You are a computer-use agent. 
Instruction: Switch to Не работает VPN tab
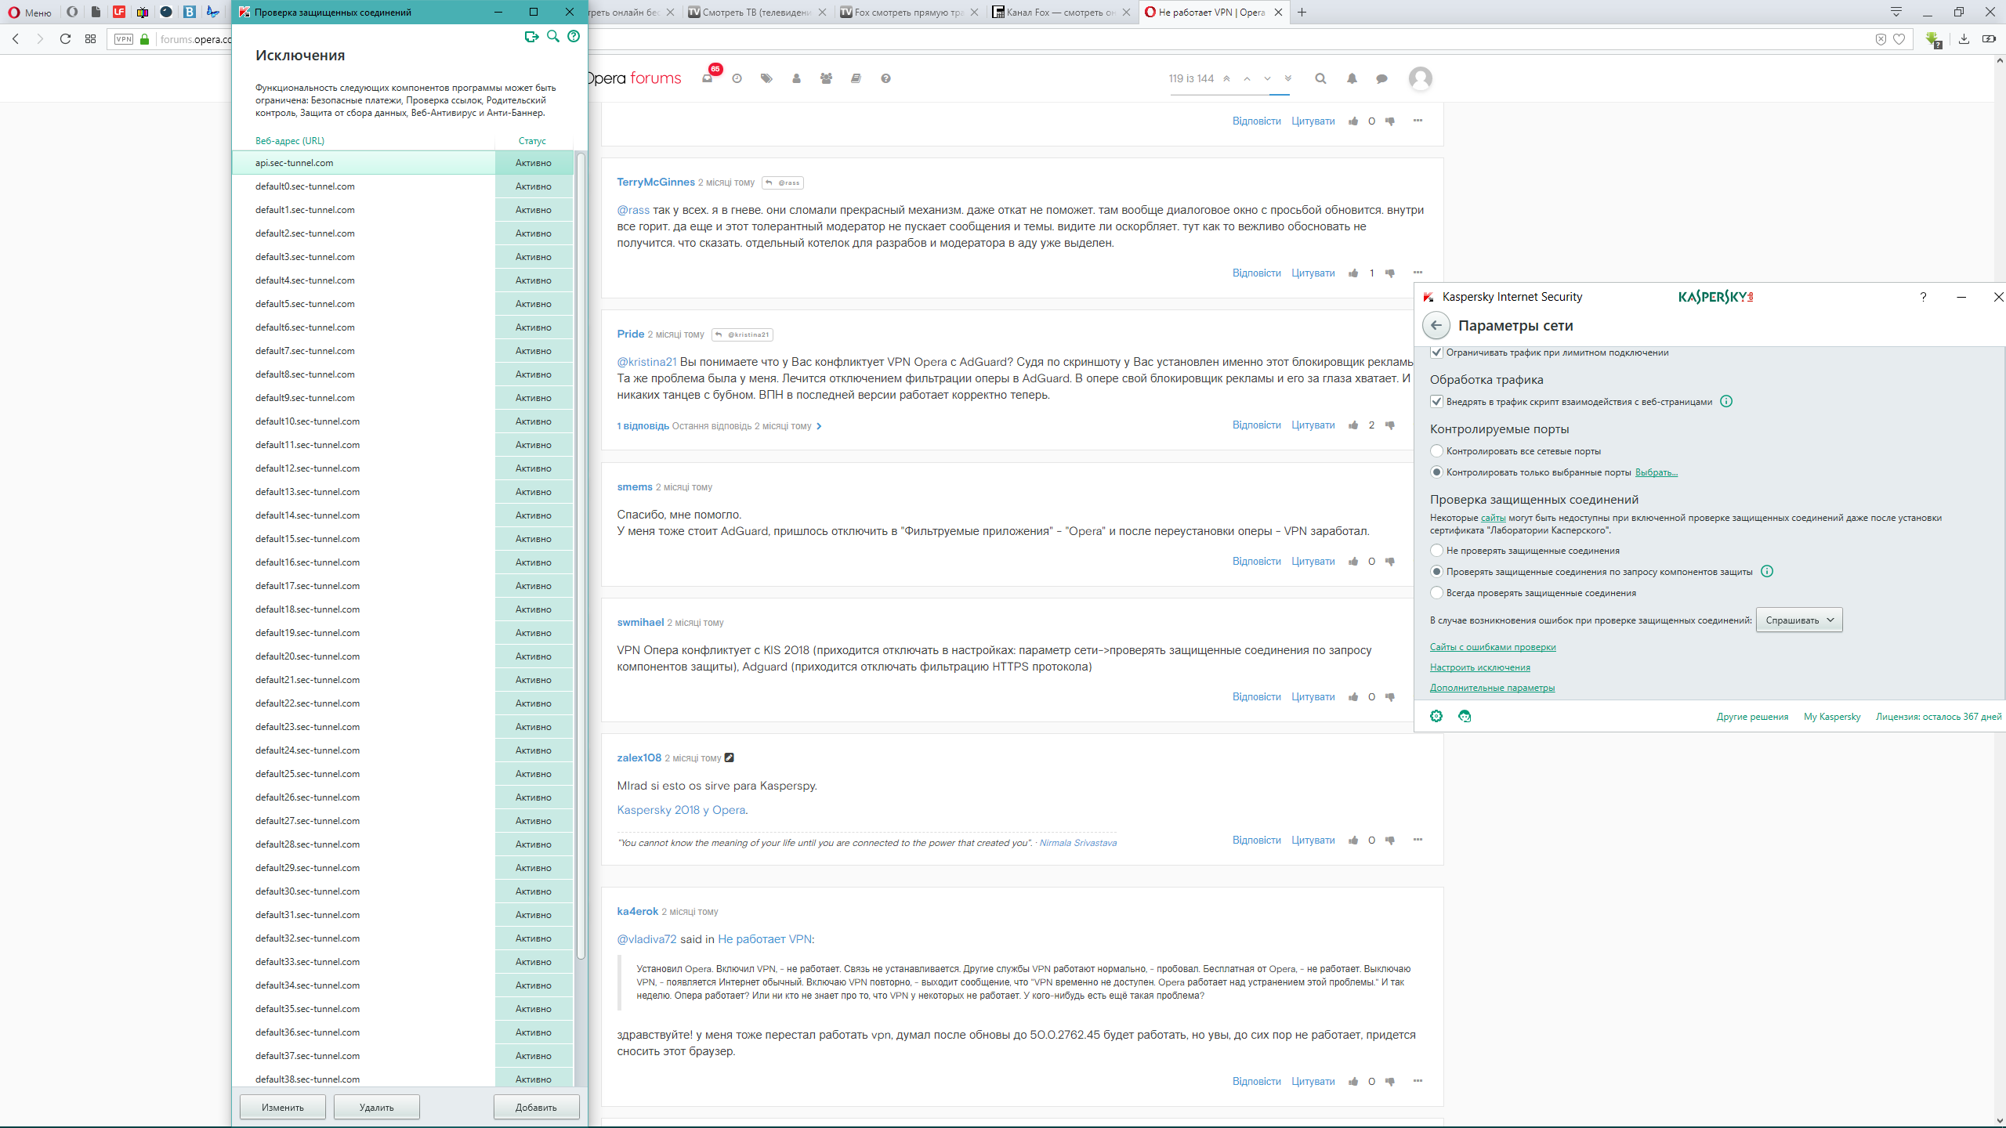click(x=1213, y=12)
